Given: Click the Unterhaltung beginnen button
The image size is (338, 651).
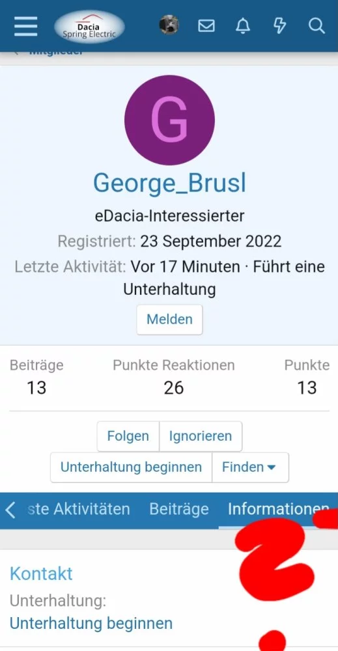Looking at the screenshot, I should click(131, 467).
